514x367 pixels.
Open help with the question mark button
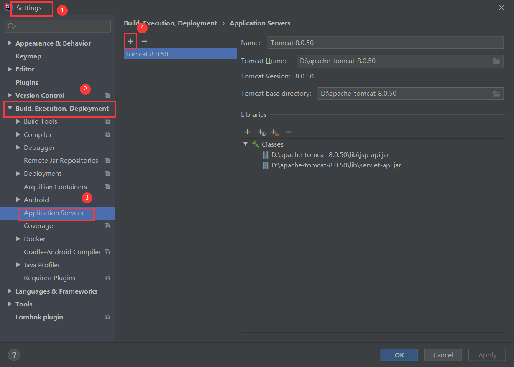point(14,355)
